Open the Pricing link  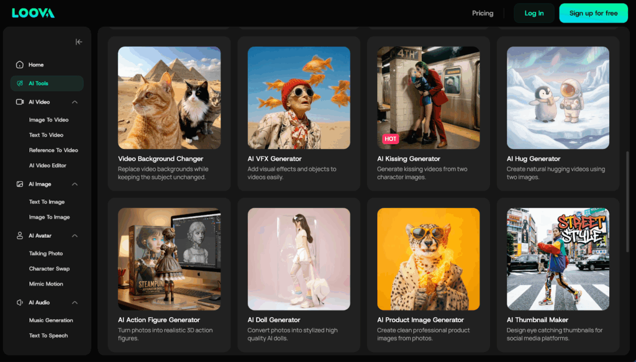point(483,13)
